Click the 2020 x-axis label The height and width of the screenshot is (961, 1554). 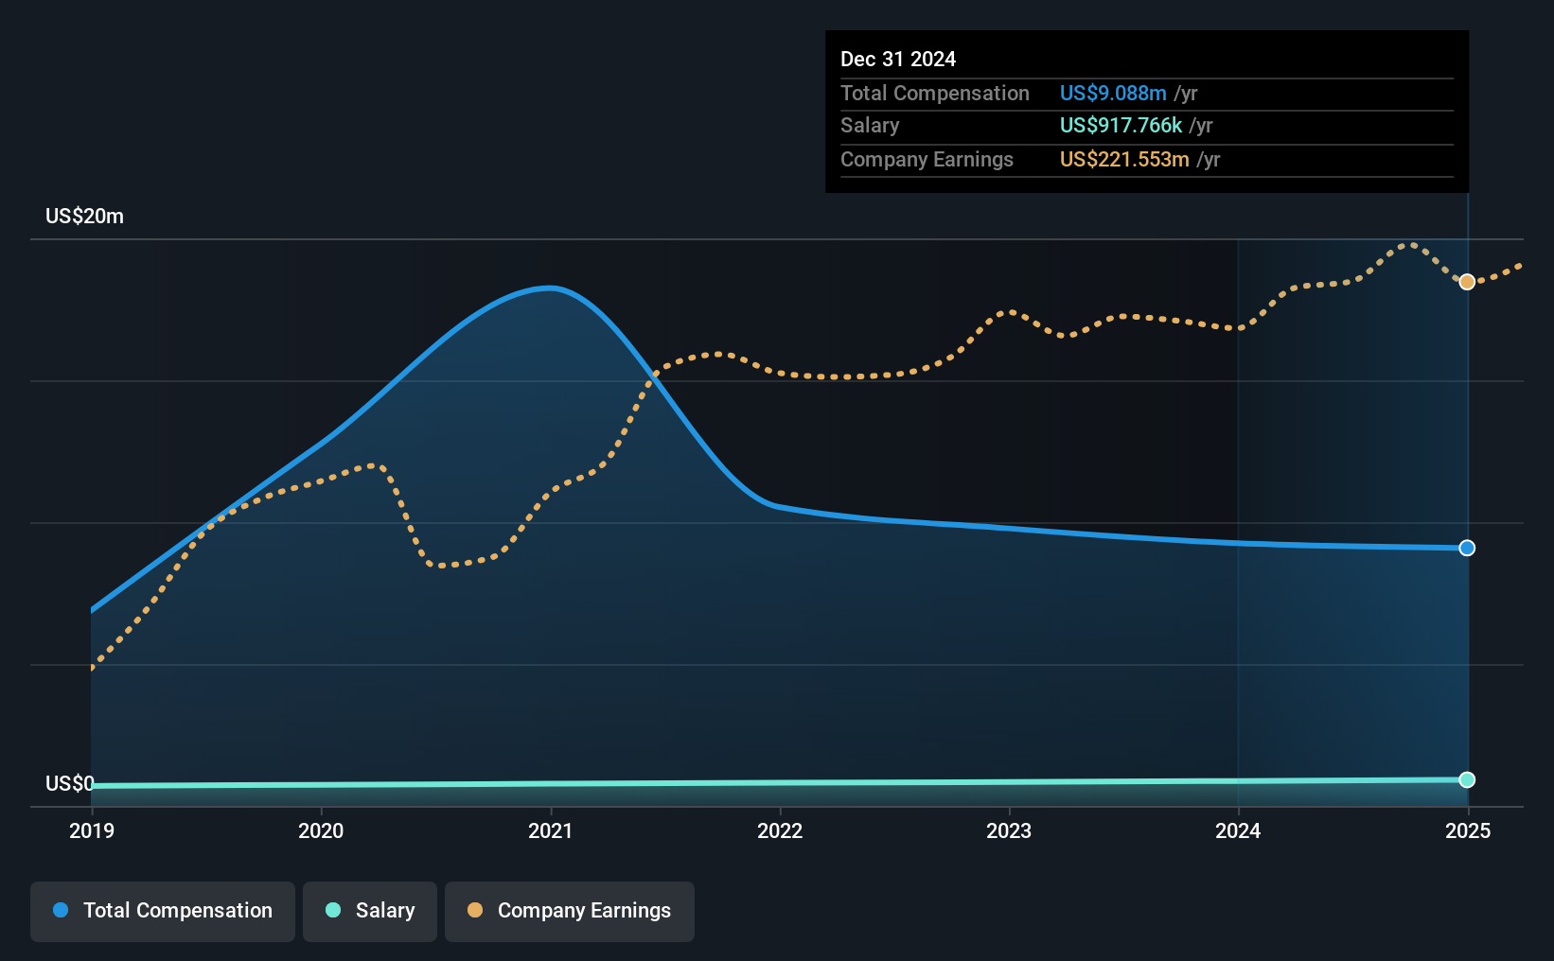(321, 830)
